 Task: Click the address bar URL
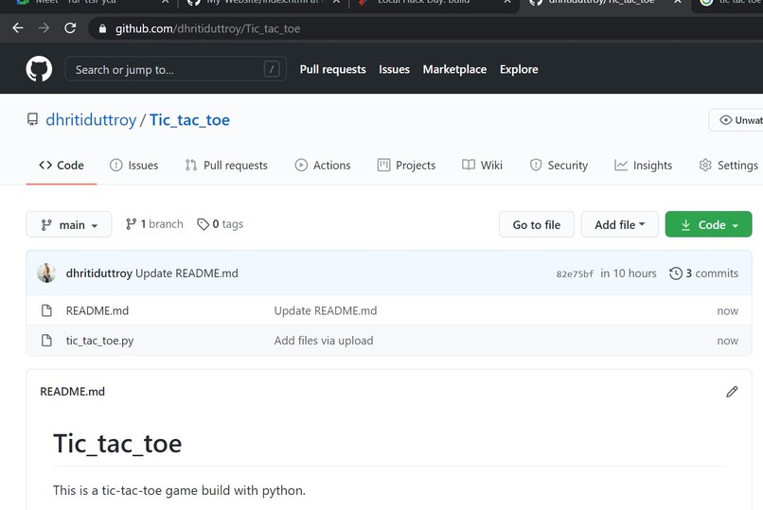207,28
